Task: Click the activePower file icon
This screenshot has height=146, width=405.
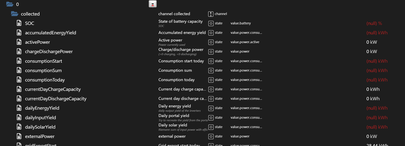Action: tap(20, 42)
